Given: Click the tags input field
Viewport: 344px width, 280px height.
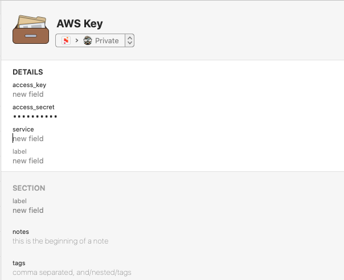Looking at the screenshot, I should pos(72,273).
